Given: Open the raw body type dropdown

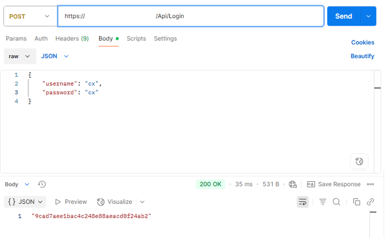Looking at the screenshot, I should tap(20, 56).
